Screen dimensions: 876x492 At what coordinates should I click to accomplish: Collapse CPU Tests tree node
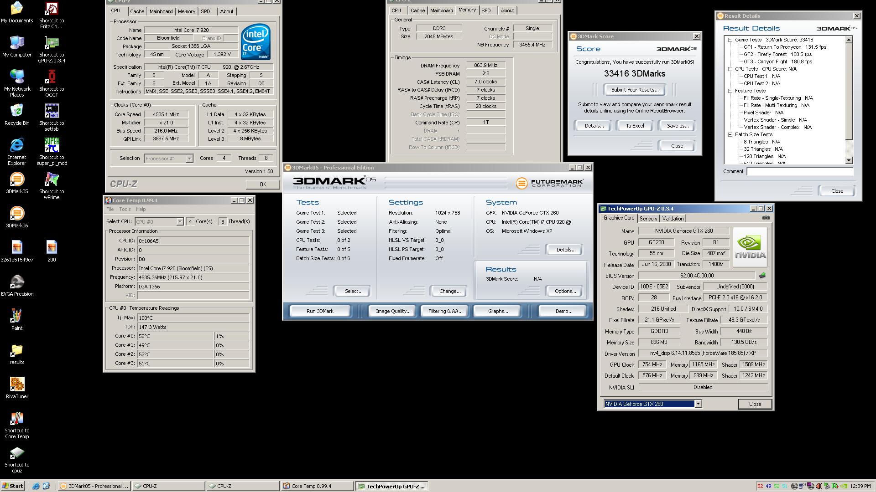coord(730,69)
